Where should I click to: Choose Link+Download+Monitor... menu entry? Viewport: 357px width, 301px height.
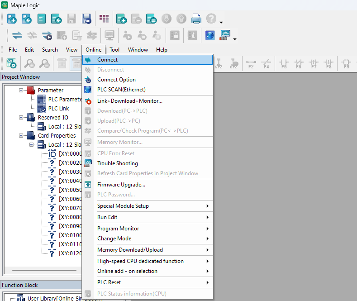pos(148,101)
